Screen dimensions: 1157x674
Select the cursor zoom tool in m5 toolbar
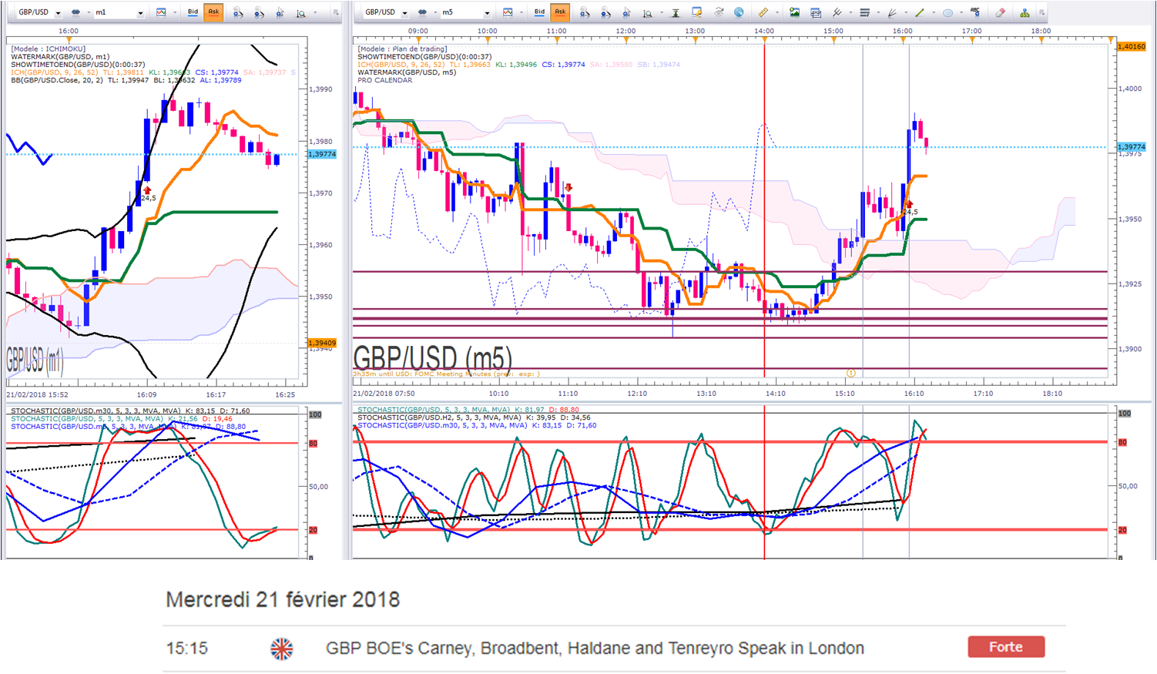626,12
